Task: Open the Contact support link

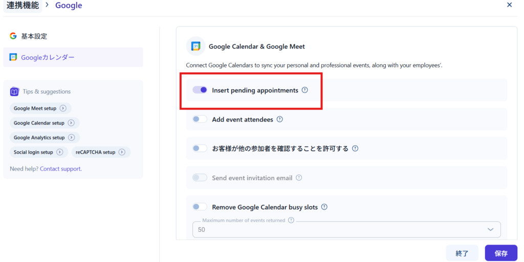Action: pyautogui.click(x=60, y=169)
